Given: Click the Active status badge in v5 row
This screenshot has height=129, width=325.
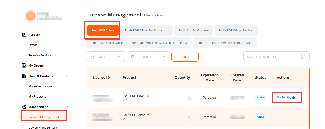Looking at the screenshot, I should click(x=261, y=117).
